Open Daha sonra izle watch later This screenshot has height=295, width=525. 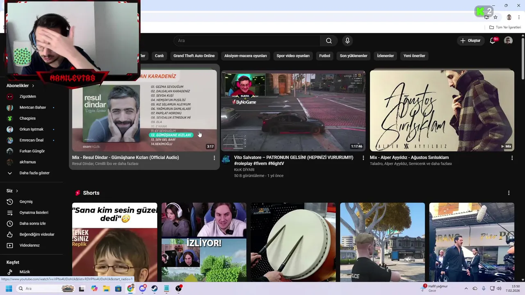click(32, 223)
